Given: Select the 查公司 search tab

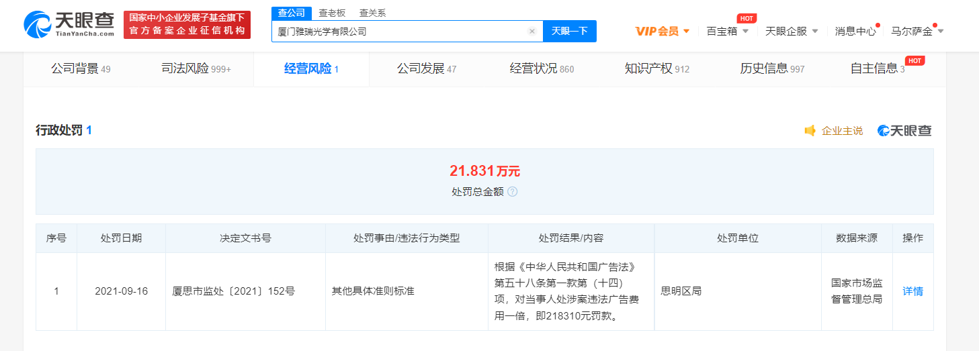Looking at the screenshot, I should point(292,13).
